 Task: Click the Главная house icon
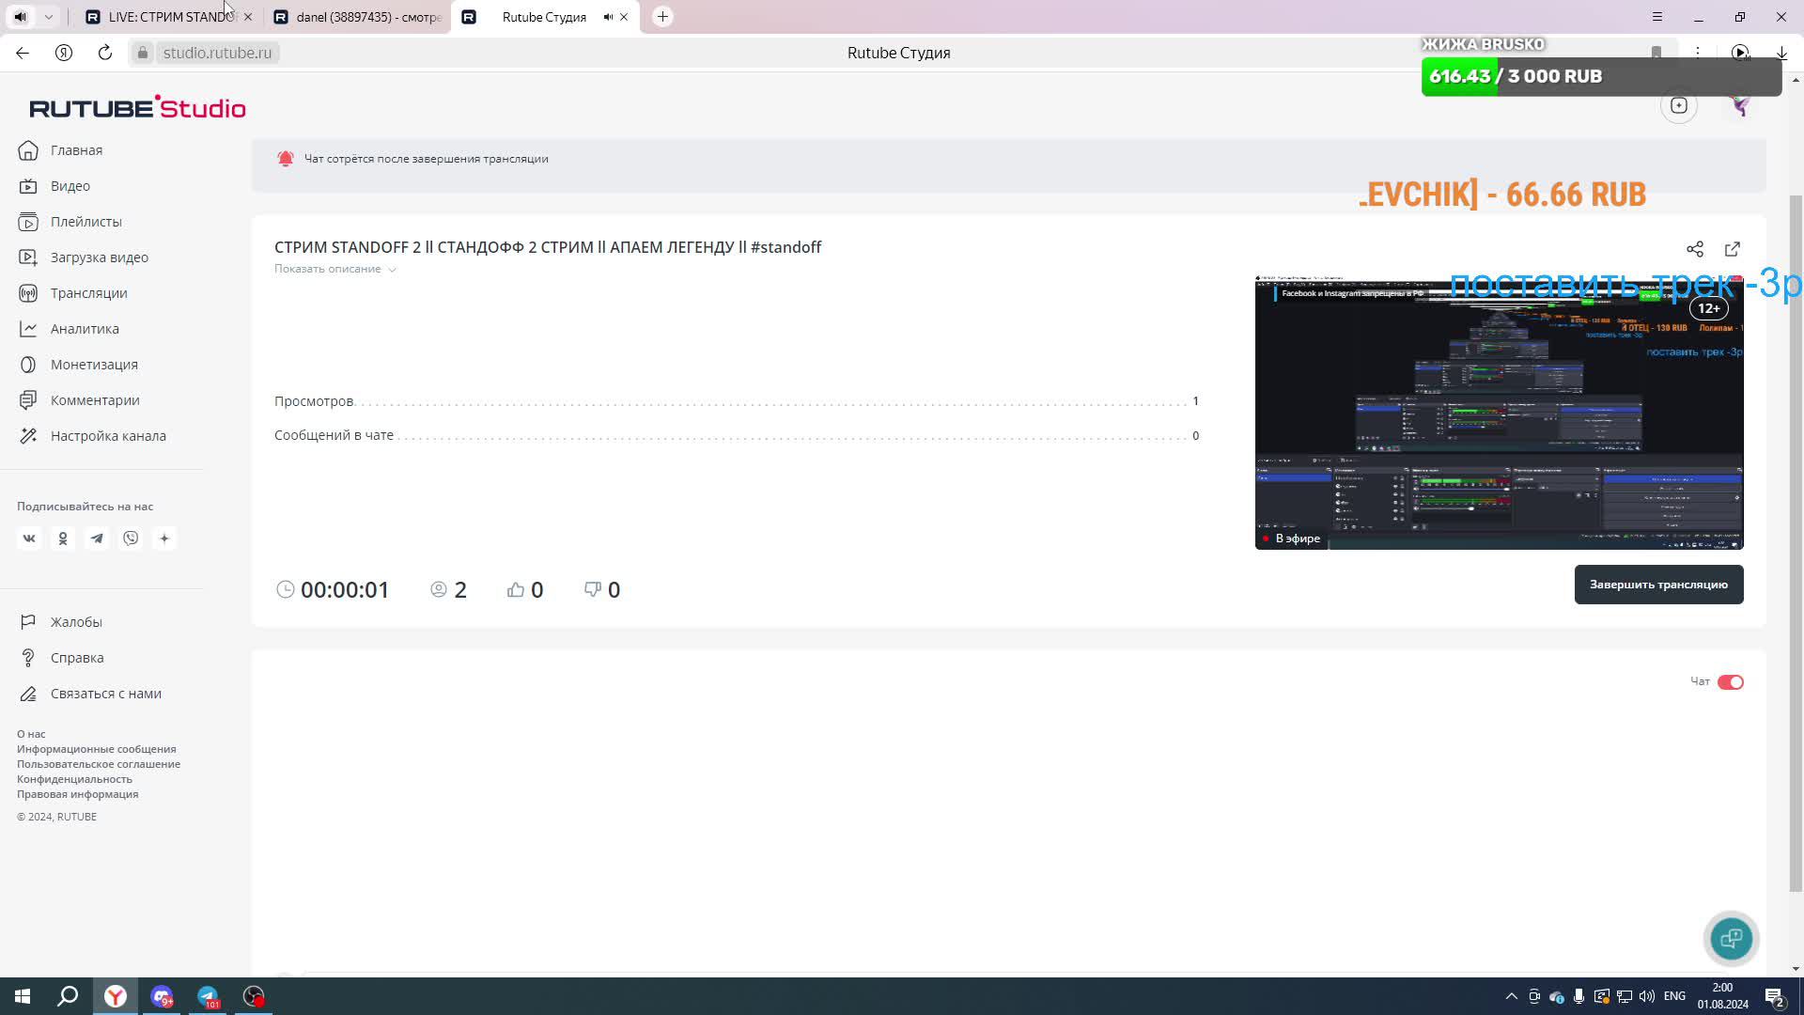(x=28, y=150)
